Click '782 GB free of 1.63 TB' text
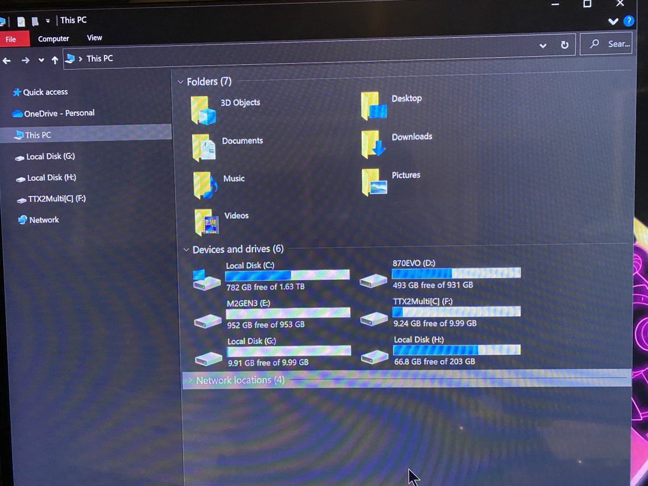Viewport: 648px width, 486px height. coord(266,287)
